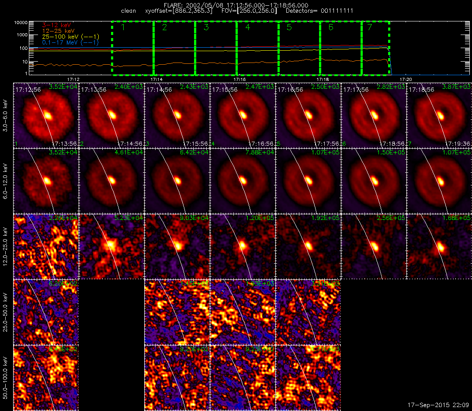Click the '12.0-25.0 keV' row label

click(5, 247)
